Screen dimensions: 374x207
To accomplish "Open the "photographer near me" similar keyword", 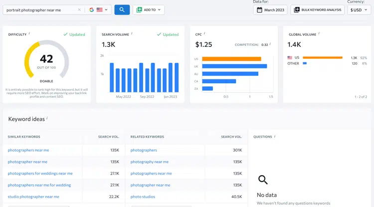I will [x=27, y=162].
